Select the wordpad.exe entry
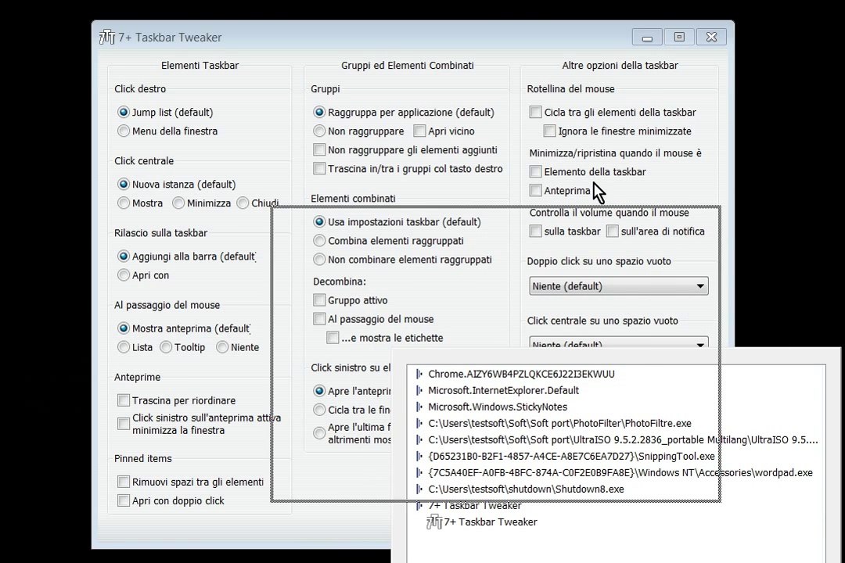The height and width of the screenshot is (563, 845). pyautogui.click(x=620, y=472)
